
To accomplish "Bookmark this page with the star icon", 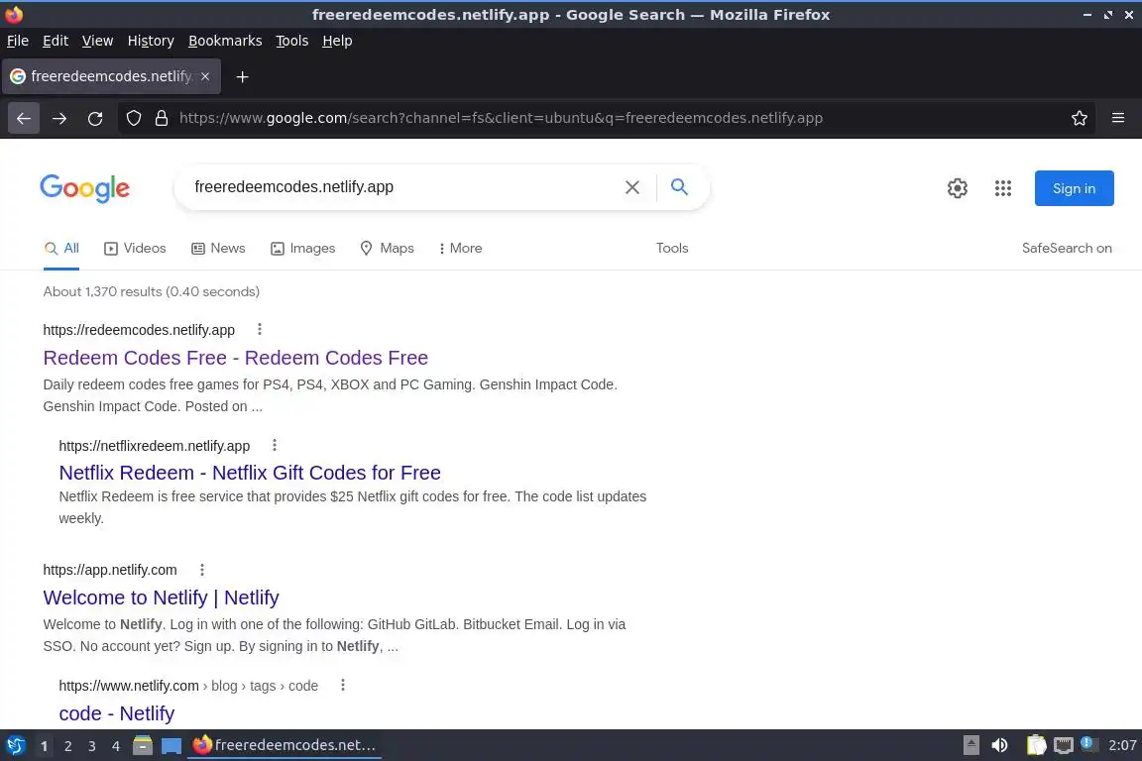I will [x=1080, y=118].
